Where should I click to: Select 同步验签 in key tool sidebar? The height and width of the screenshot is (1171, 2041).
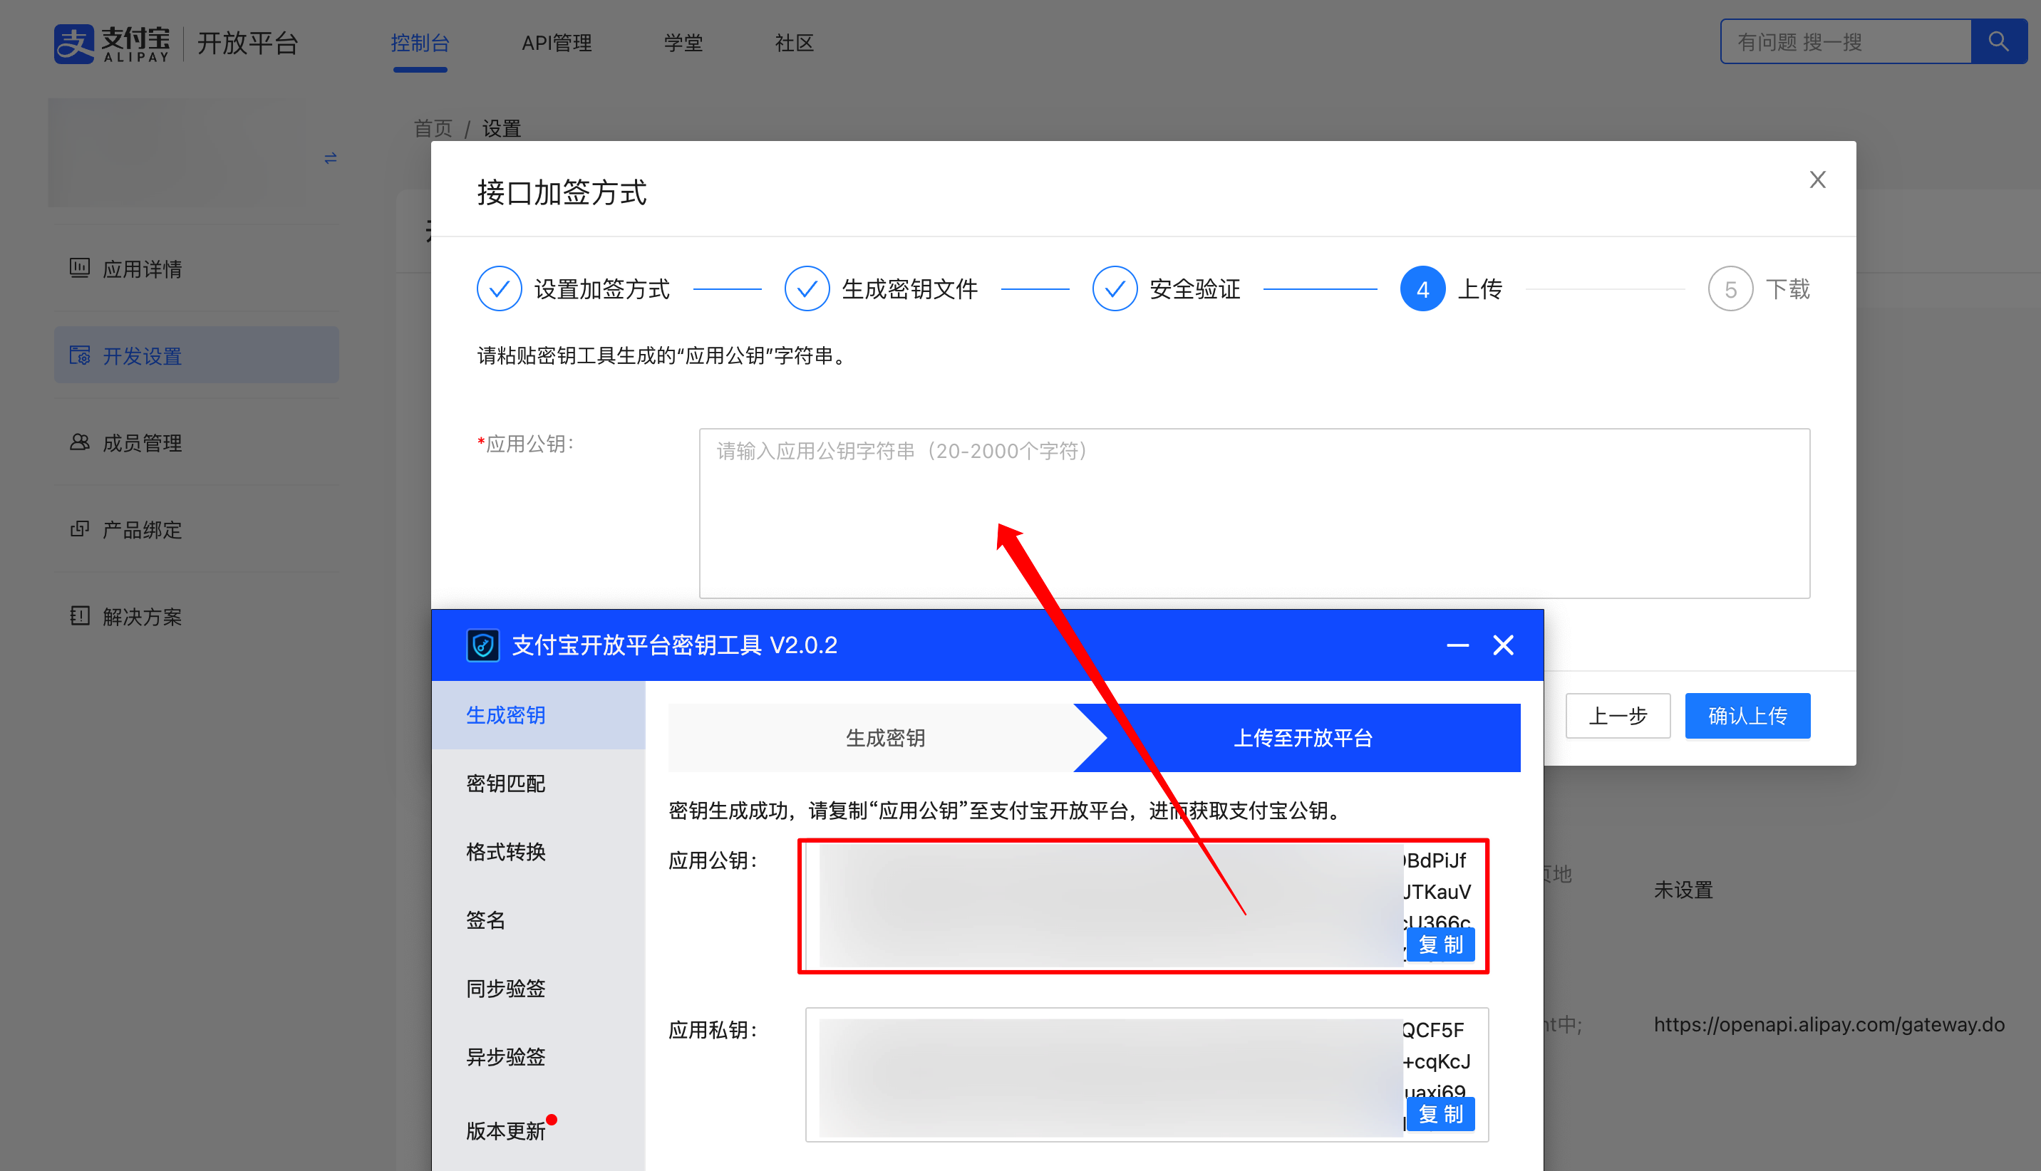coord(538,989)
